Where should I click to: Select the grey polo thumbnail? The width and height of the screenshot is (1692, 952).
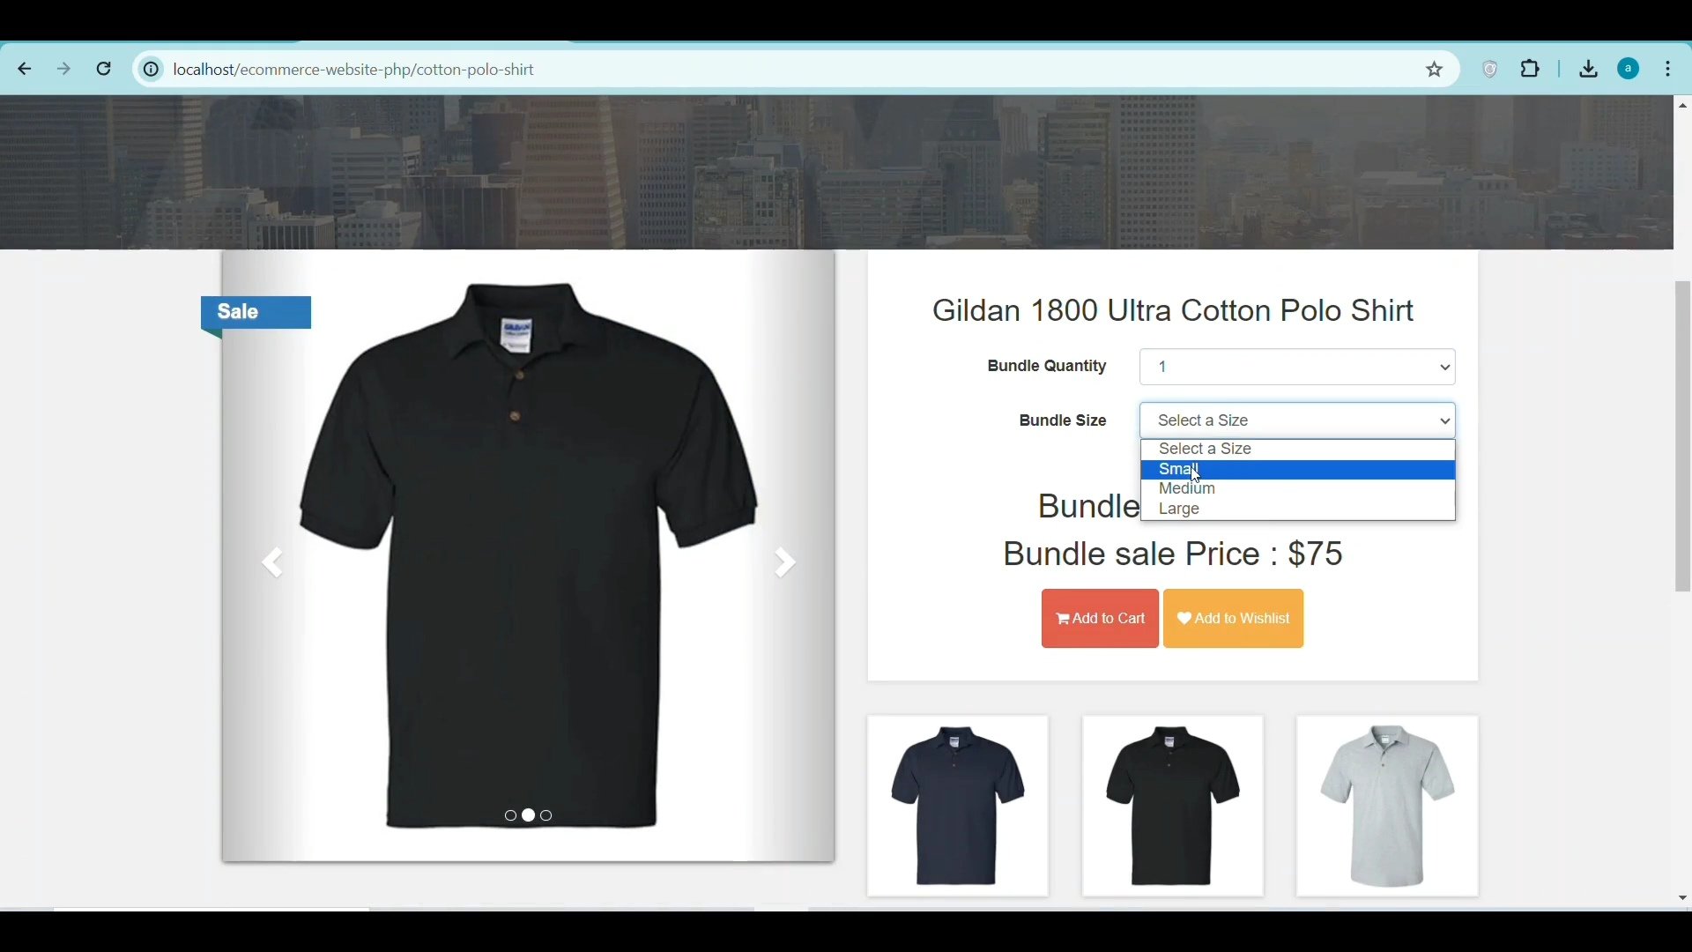(1387, 806)
